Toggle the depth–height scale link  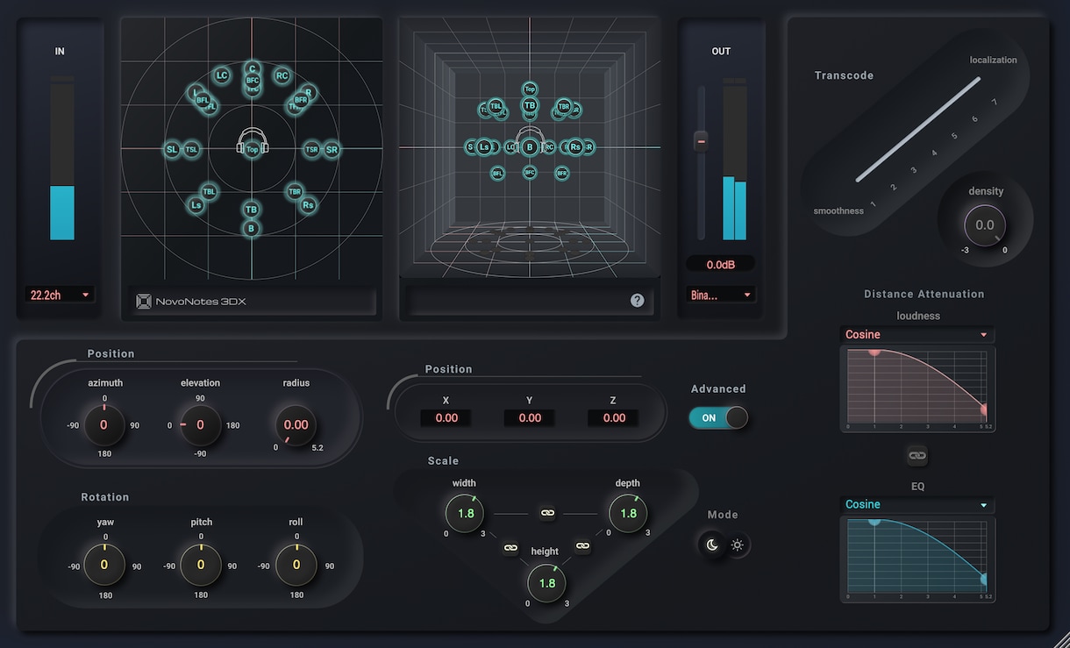click(x=582, y=546)
